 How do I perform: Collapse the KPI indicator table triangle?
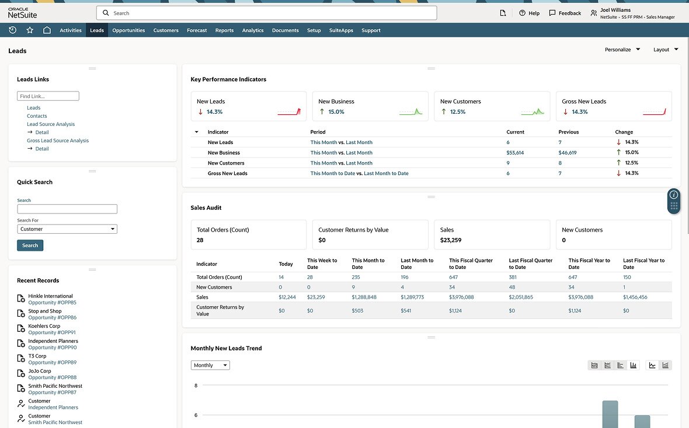[196, 132]
